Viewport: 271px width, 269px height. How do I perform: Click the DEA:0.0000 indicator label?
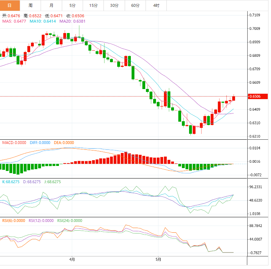click(64, 143)
